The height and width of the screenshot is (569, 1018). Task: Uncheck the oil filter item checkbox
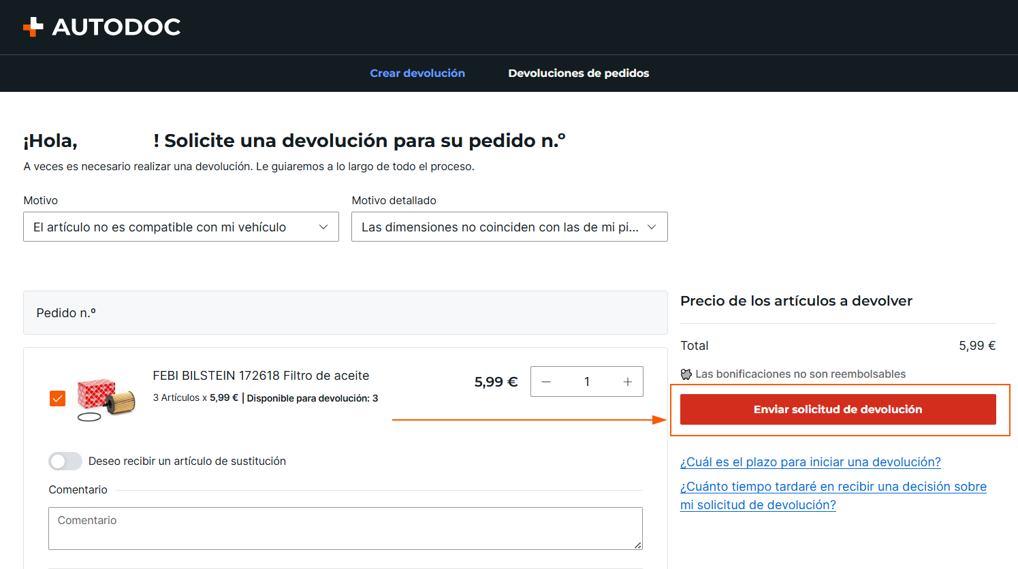tap(58, 399)
